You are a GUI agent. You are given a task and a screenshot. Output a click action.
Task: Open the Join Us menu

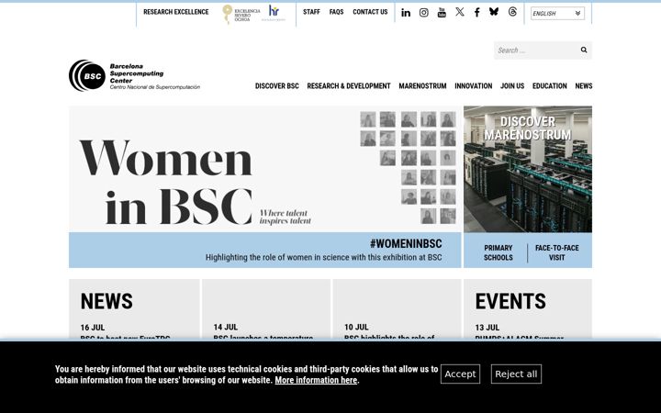tap(512, 86)
